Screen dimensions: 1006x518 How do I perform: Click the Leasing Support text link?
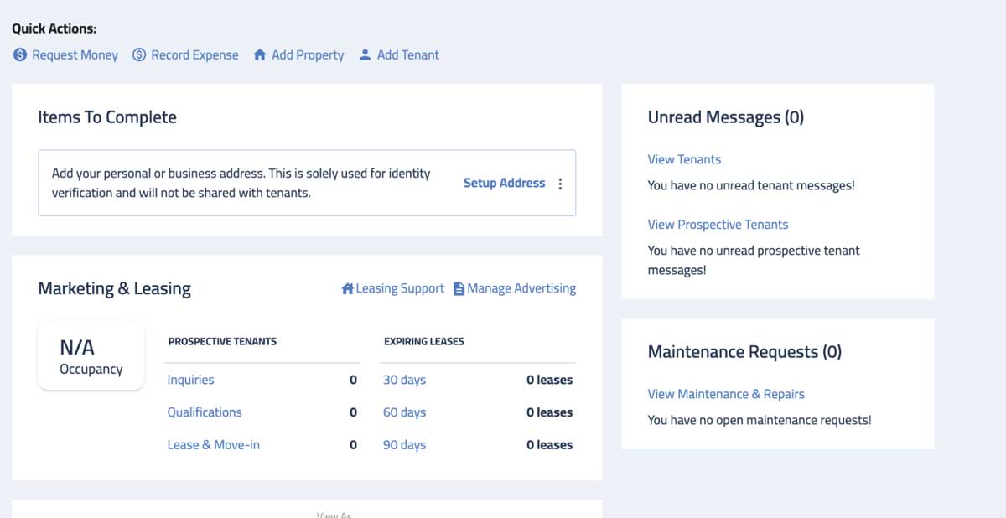click(400, 288)
